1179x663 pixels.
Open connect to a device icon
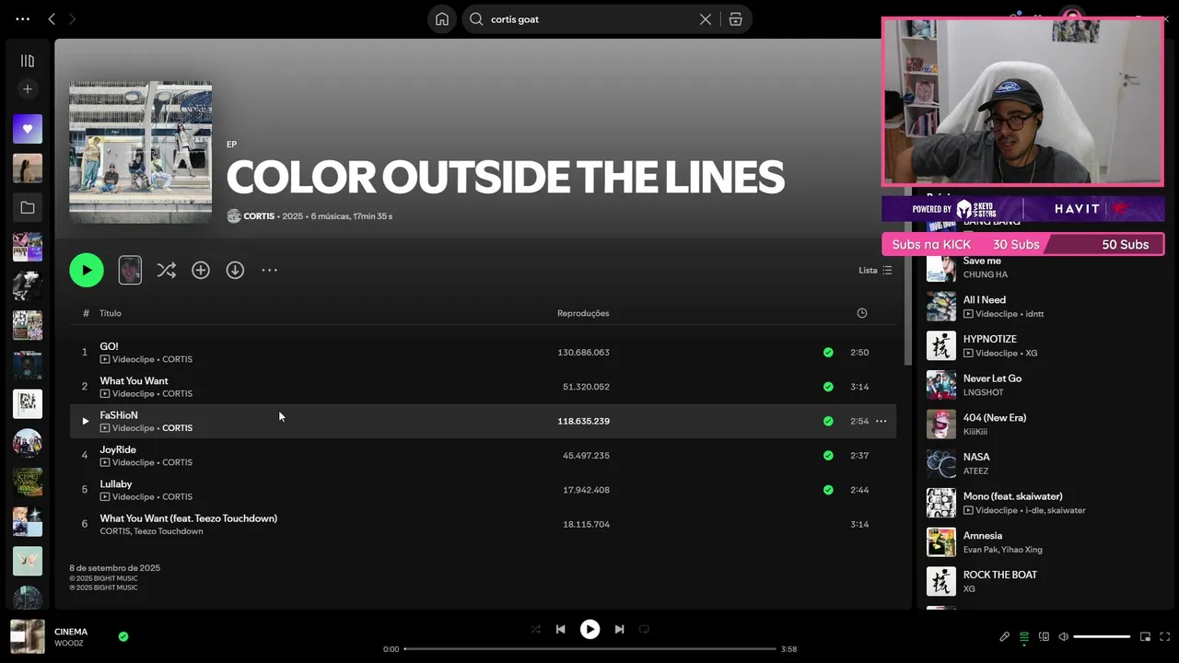(1044, 636)
